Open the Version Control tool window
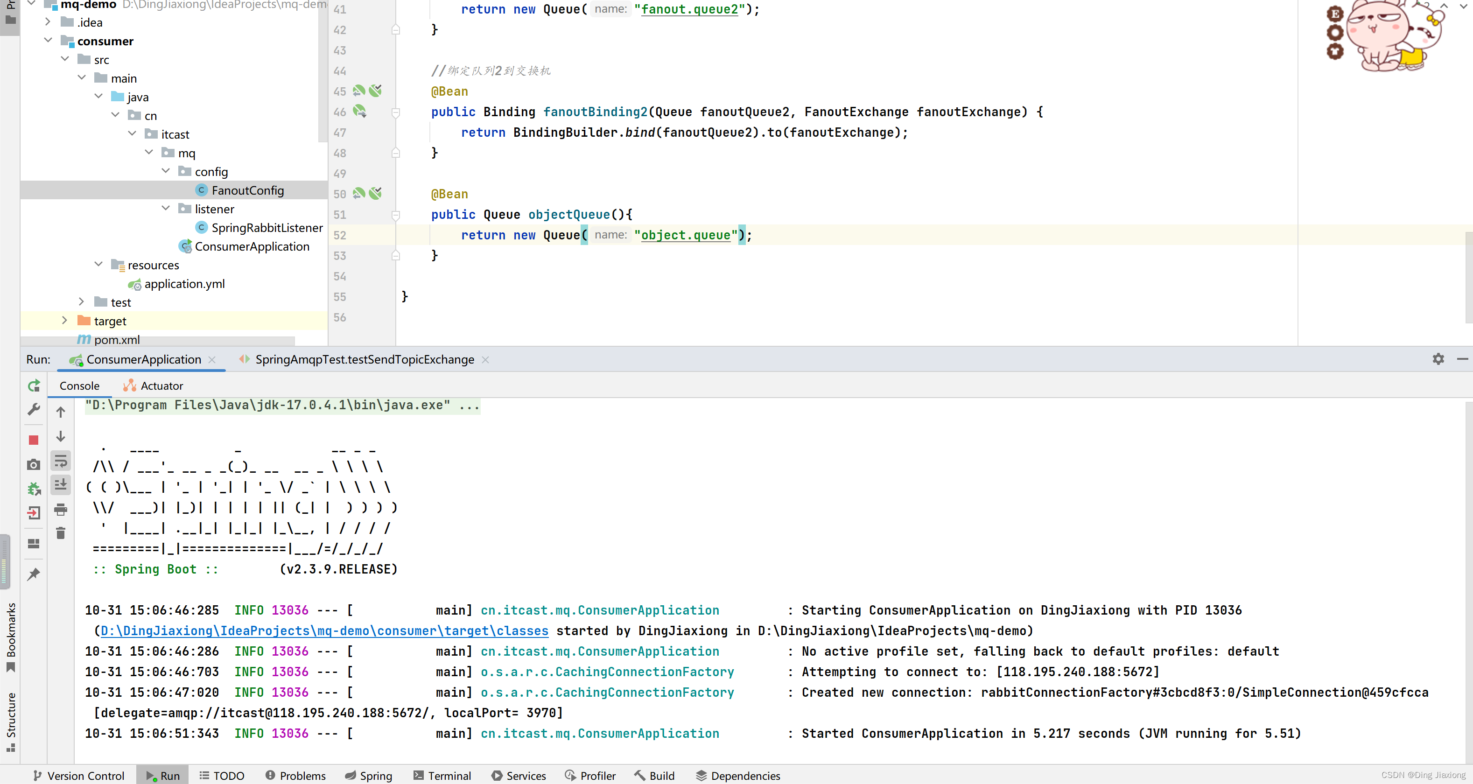The height and width of the screenshot is (784, 1473). [x=78, y=776]
